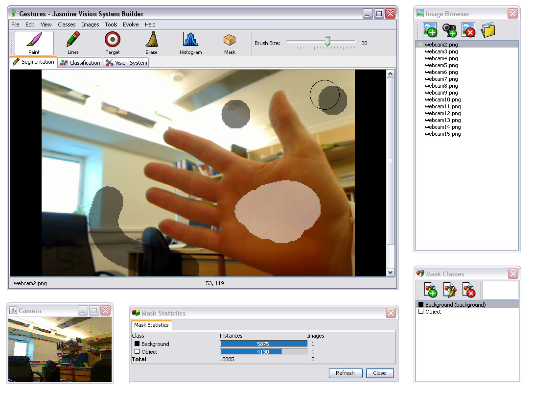Open the Histogram tool
The width and height of the screenshot is (533, 394).
point(191,43)
